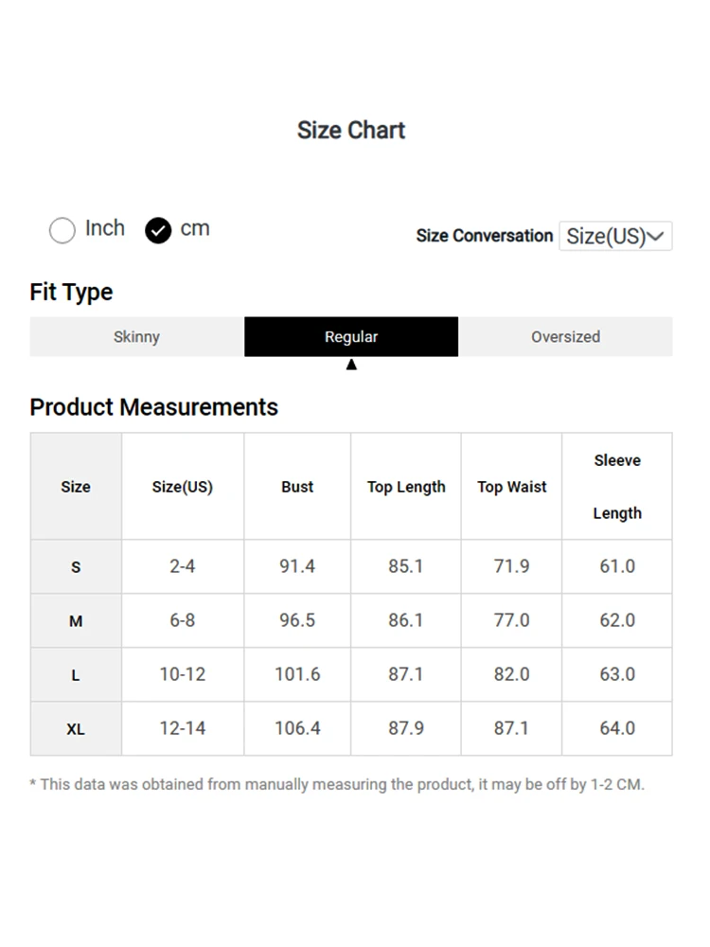The height and width of the screenshot is (947, 710).
Task: Select the XL size row label
Action: point(76,729)
